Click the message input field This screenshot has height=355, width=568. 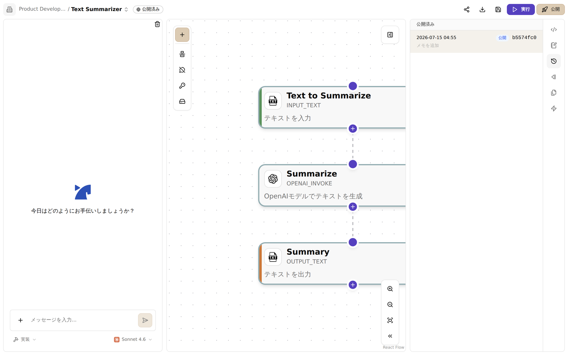pos(82,320)
